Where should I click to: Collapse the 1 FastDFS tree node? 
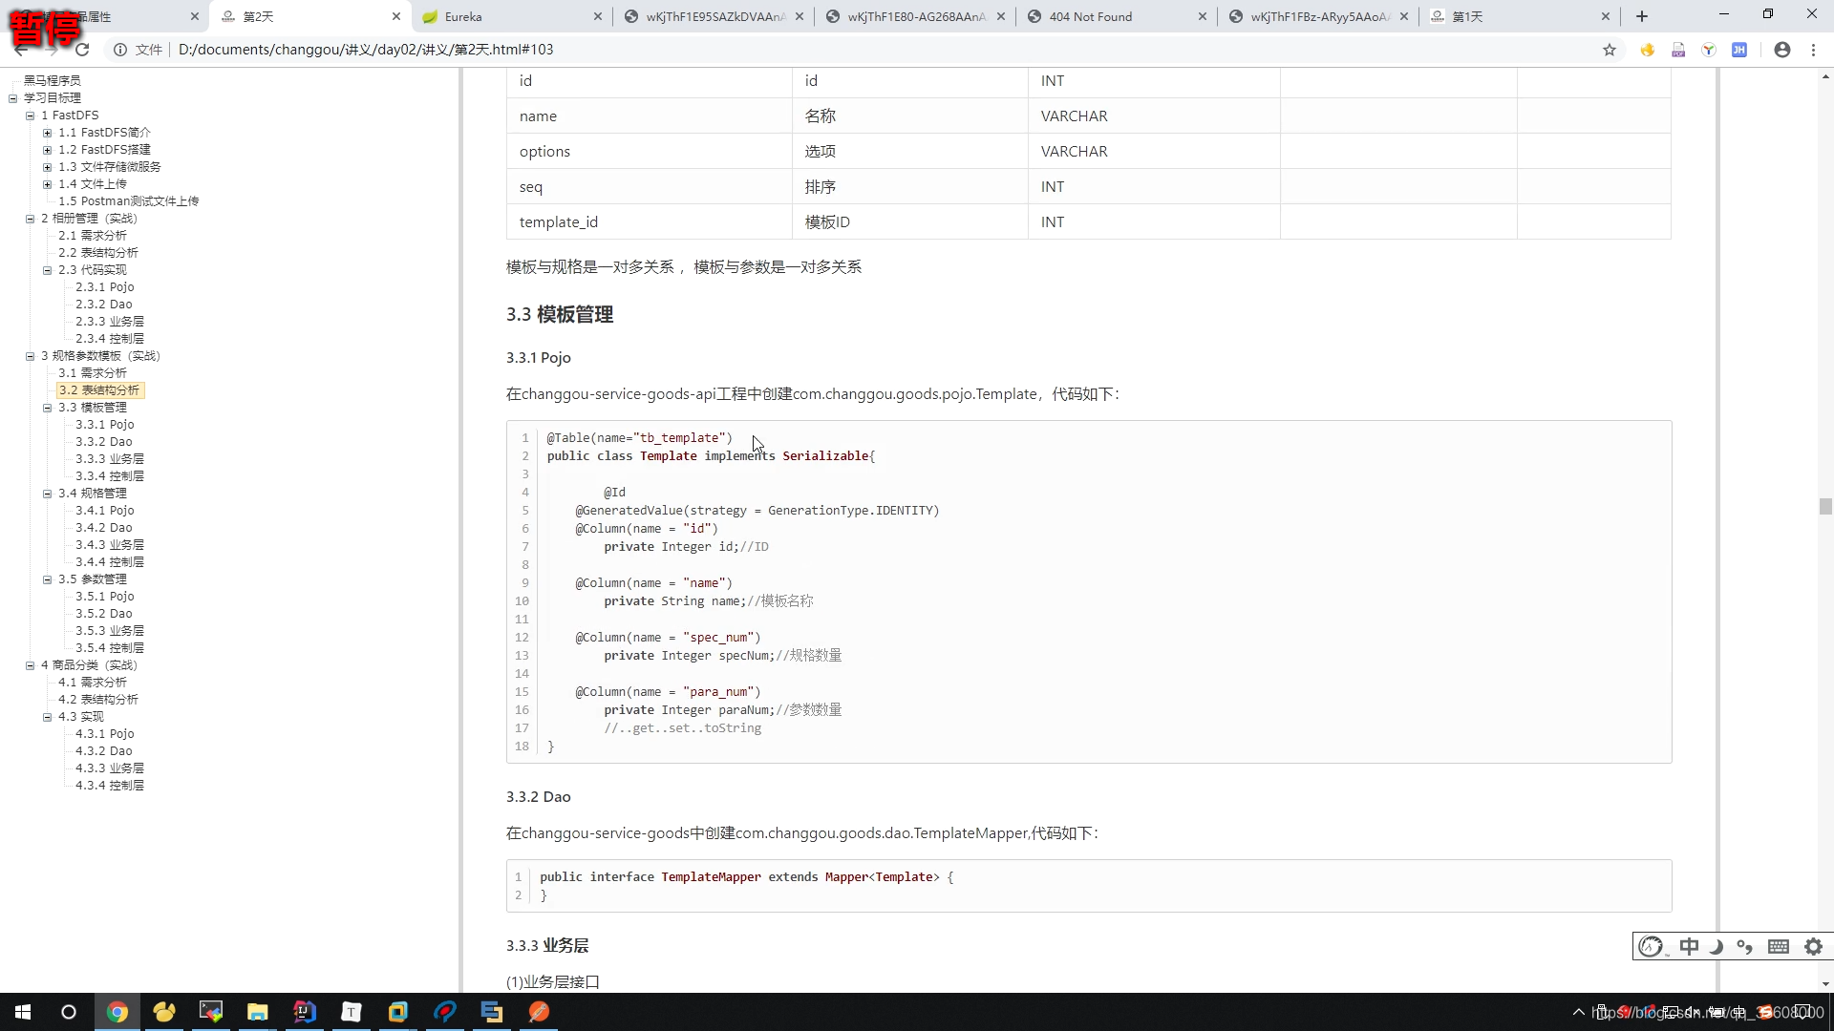(x=30, y=116)
